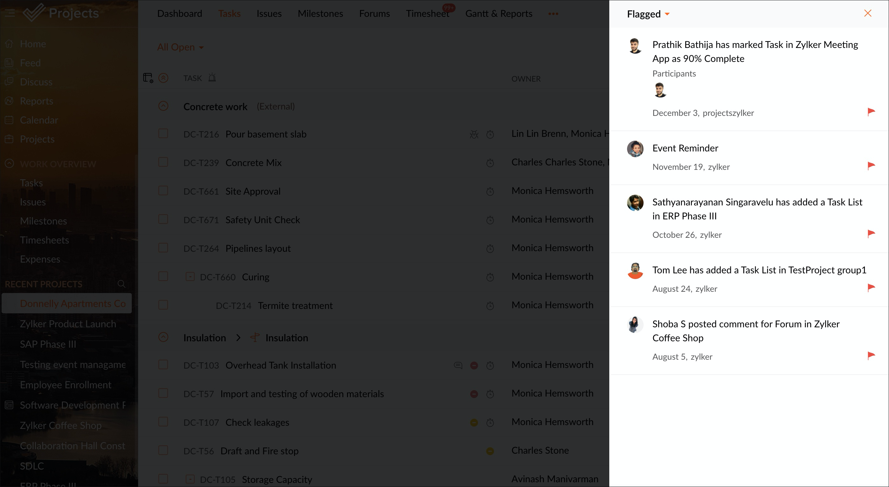The image size is (889, 487).
Task: Select the Check leakages task checkbox
Action: pyautogui.click(x=163, y=422)
